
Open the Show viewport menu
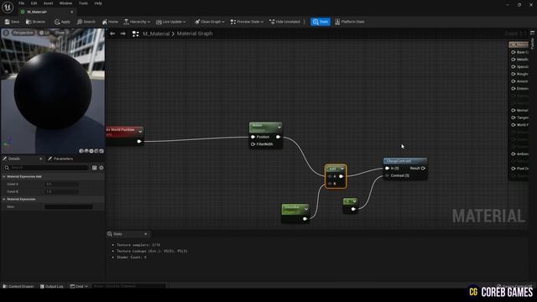[x=60, y=33]
